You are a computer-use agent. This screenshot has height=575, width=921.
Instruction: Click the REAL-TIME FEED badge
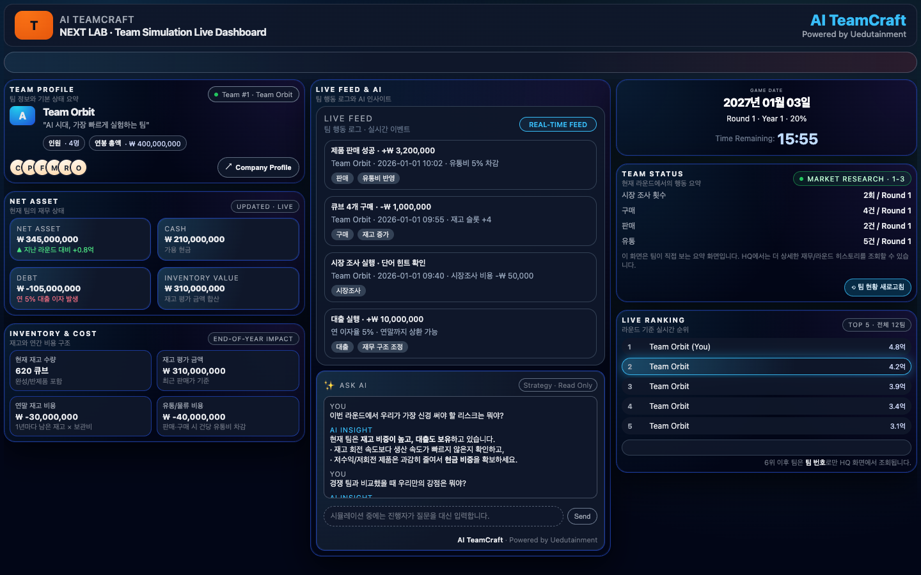coord(558,125)
